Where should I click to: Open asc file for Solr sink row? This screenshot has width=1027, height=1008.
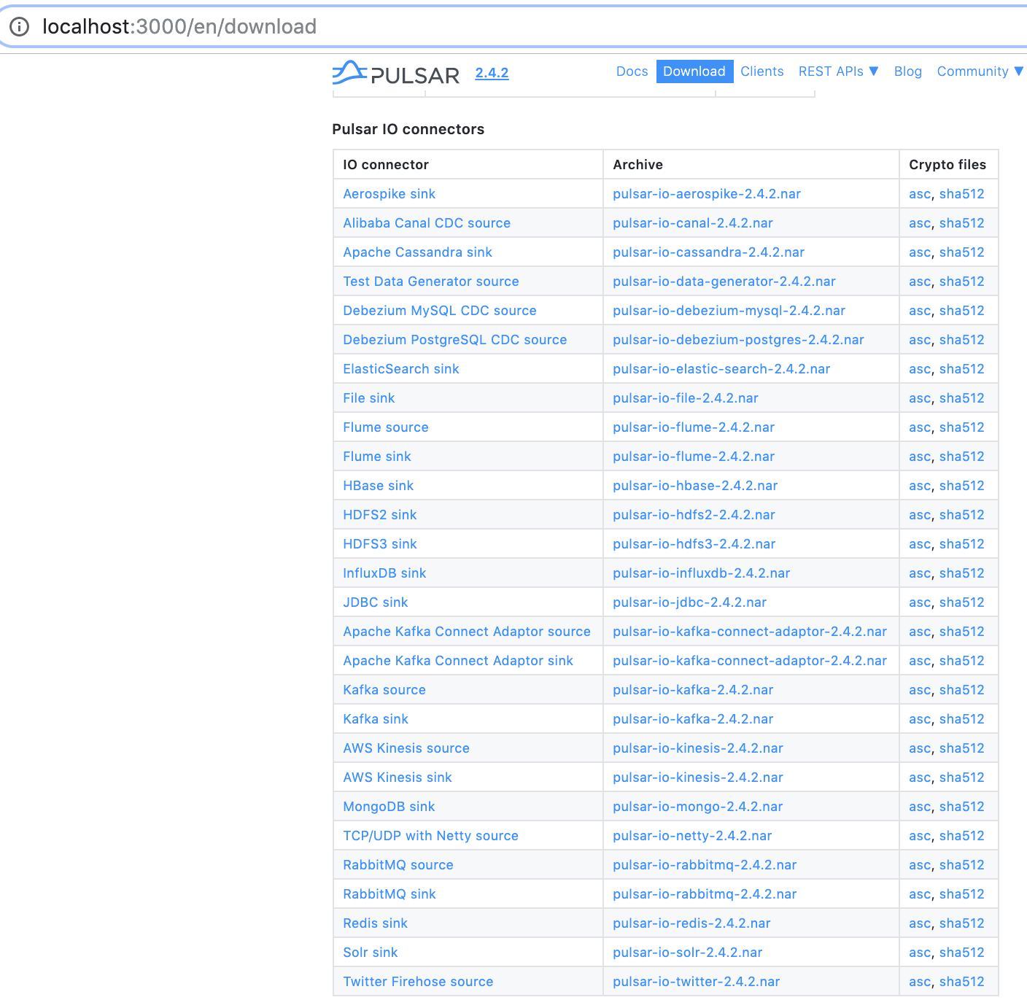coord(920,953)
